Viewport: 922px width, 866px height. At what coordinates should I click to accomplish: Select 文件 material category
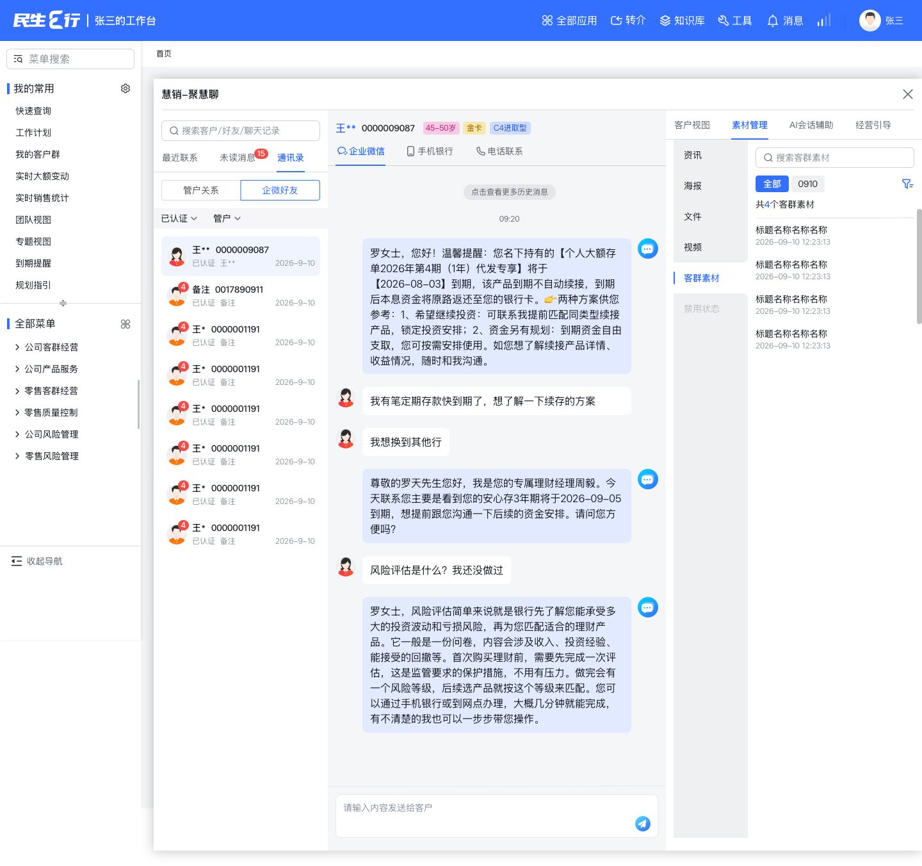tap(711, 216)
